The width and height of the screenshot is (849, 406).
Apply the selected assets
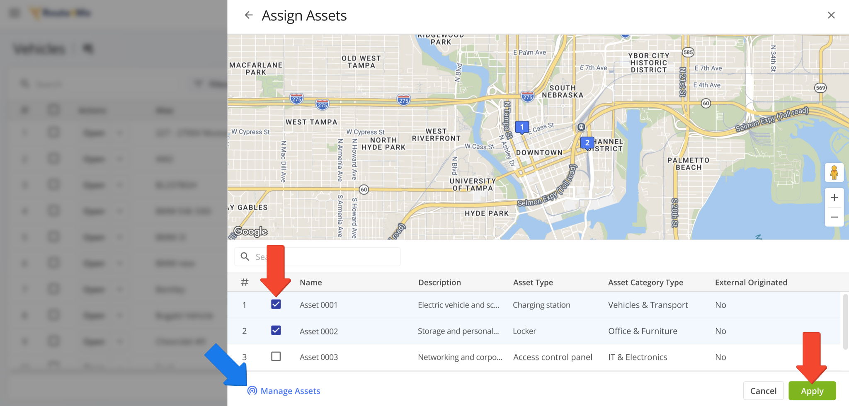point(812,391)
